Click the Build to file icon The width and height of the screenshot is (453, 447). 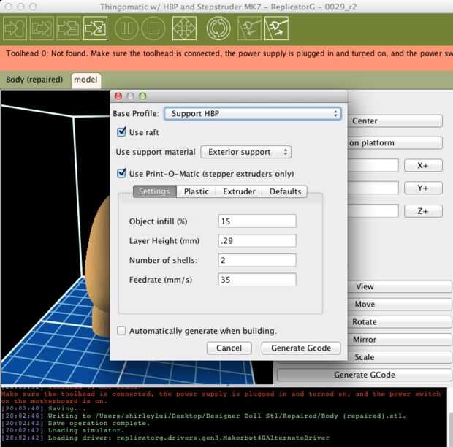coord(94,28)
